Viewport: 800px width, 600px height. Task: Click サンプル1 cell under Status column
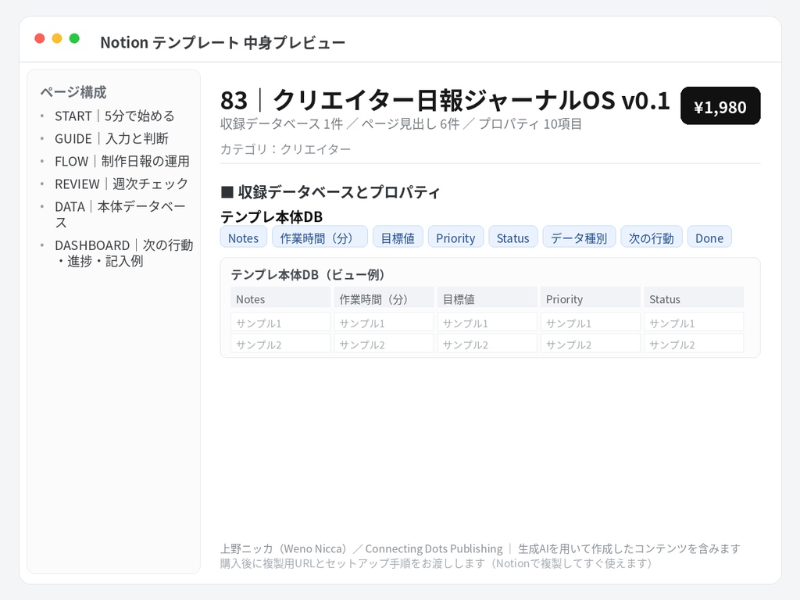(694, 323)
